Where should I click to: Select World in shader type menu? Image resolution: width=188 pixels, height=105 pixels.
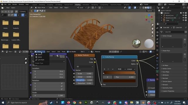(40, 57)
